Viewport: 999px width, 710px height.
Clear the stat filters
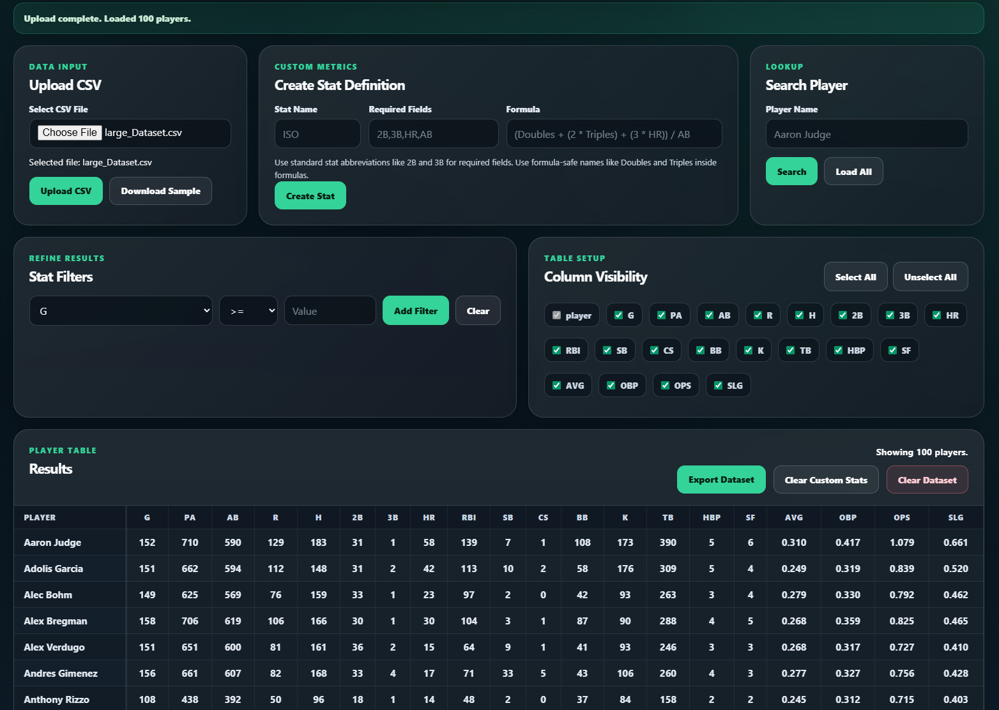[x=478, y=311]
